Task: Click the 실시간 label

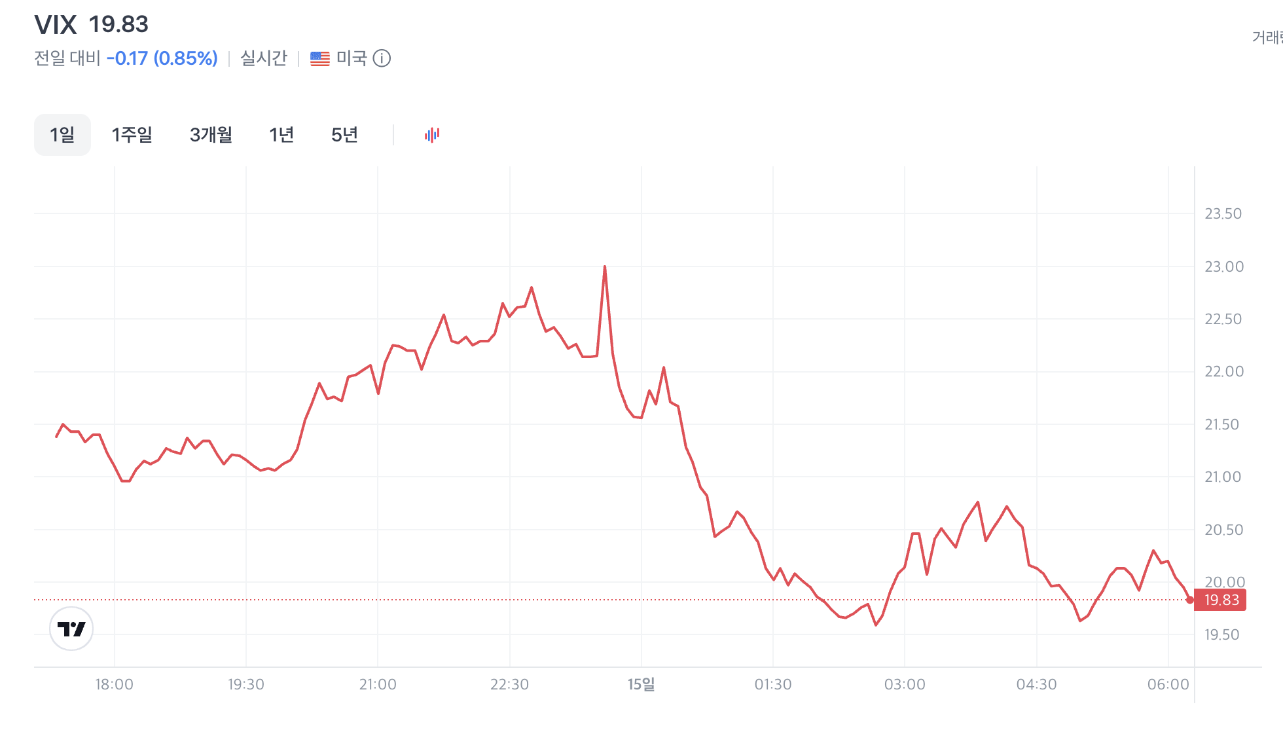Action: click(264, 59)
